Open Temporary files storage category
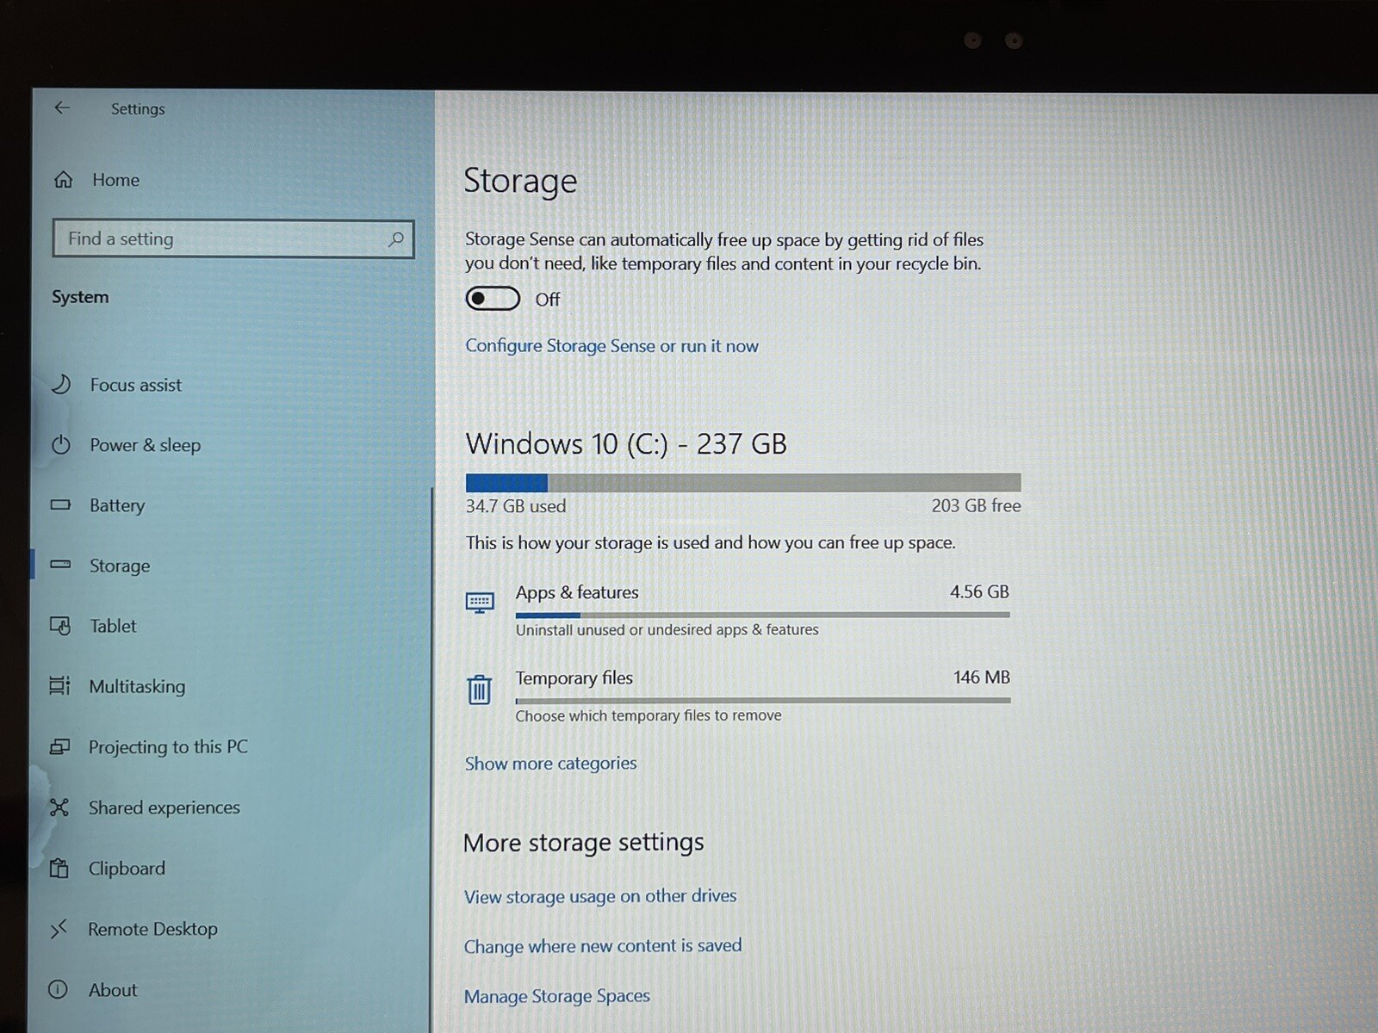The height and width of the screenshot is (1033, 1378). [x=738, y=696]
